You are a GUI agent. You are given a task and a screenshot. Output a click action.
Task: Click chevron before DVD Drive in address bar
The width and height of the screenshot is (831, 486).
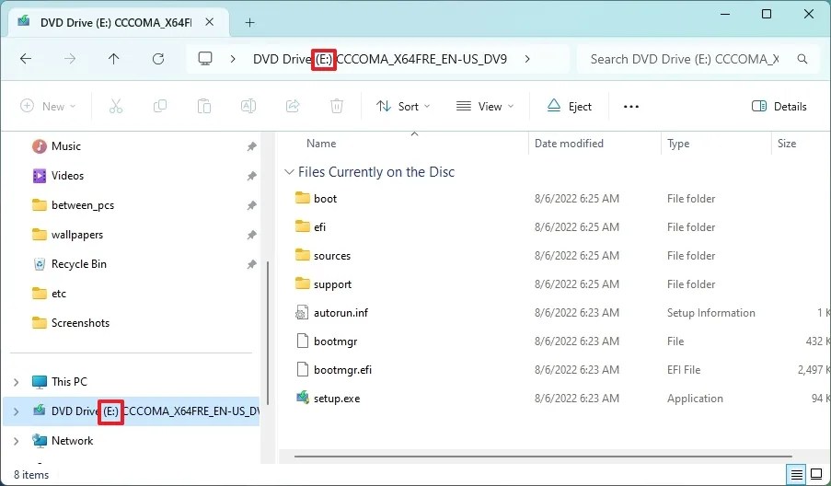tap(233, 59)
